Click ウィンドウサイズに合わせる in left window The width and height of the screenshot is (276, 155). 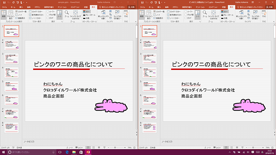(76, 15)
